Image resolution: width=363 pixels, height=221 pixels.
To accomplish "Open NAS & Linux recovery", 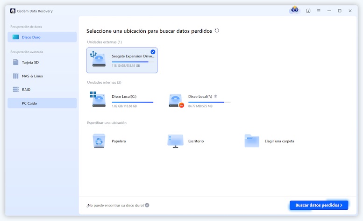I will [42, 76].
